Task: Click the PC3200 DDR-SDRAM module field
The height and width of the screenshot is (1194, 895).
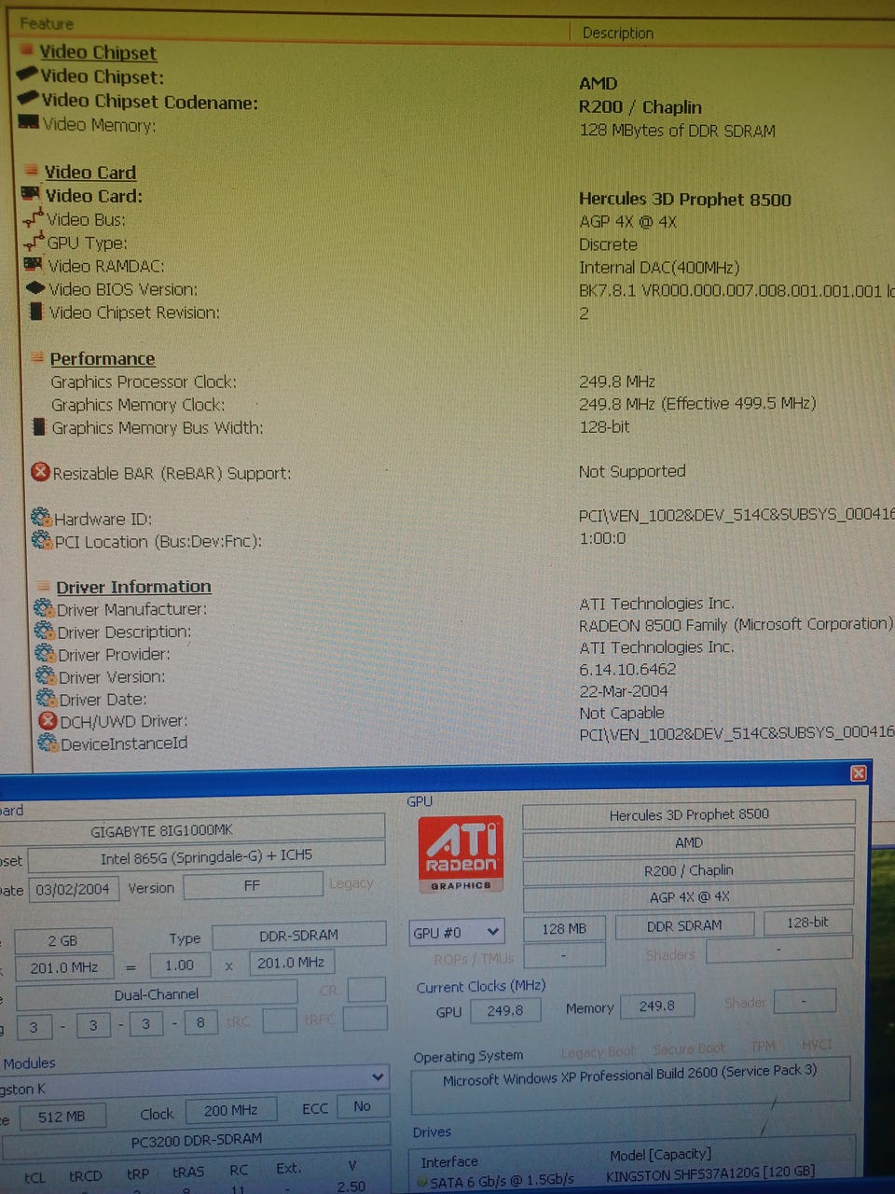Action: tap(196, 1139)
